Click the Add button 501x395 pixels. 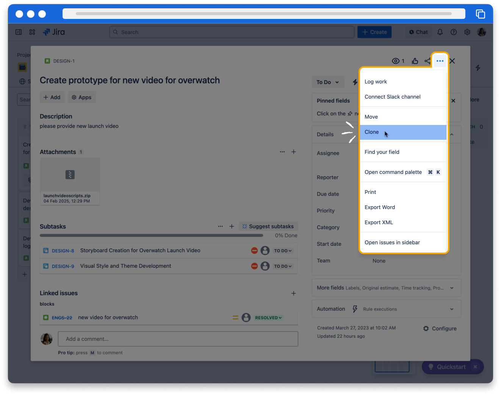pyautogui.click(x=52, y=97)
